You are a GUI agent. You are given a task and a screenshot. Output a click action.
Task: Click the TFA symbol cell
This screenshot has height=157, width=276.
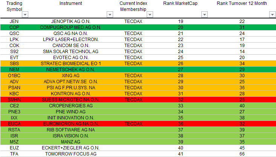click(x=14, y=154)
